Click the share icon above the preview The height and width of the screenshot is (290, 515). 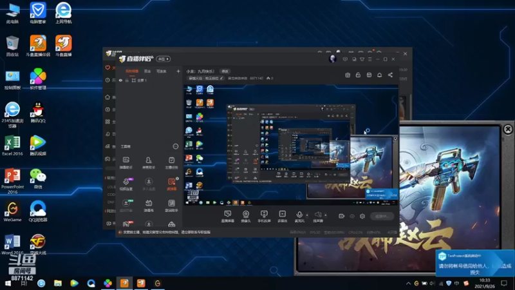click(x=390, y=75)
